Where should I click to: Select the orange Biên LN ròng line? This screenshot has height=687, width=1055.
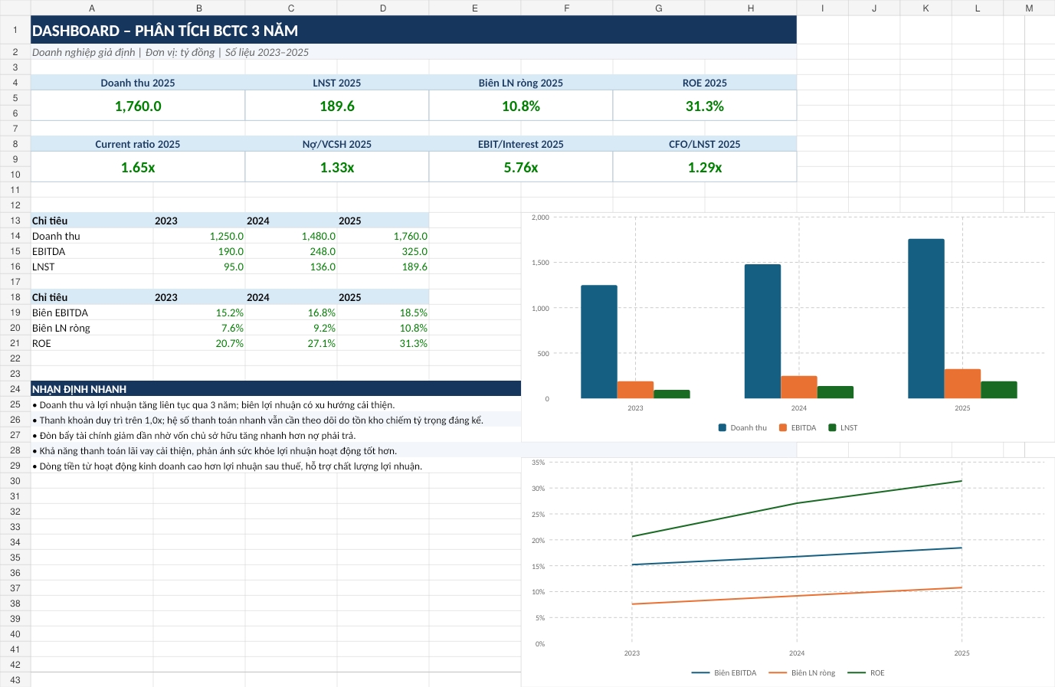(797, 596)
